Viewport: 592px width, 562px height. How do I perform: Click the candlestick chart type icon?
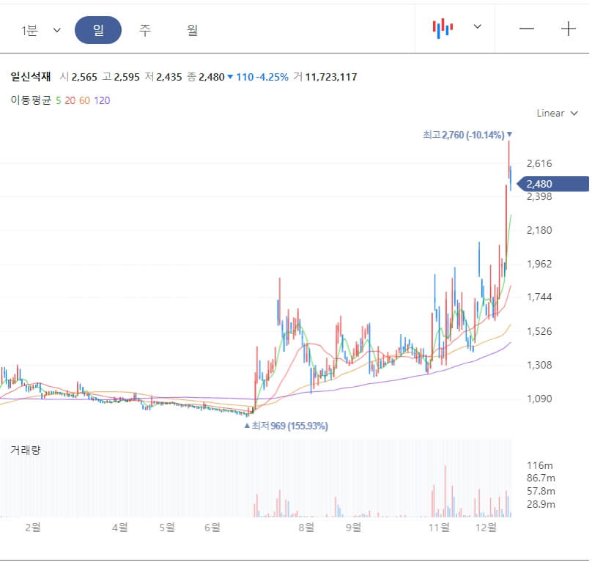[443, 29]
